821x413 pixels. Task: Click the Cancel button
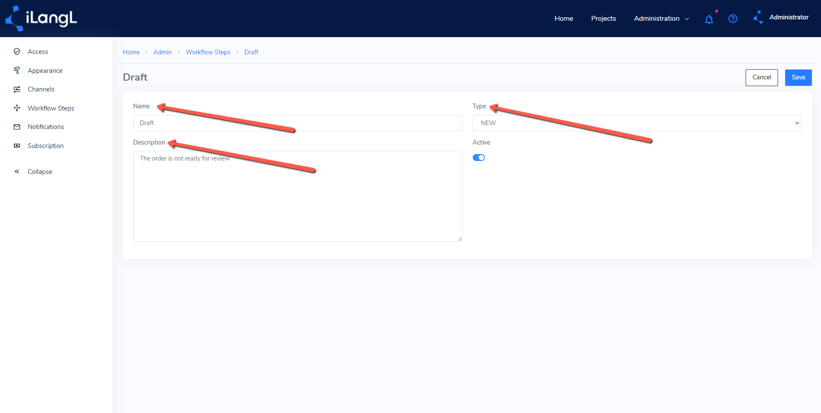(x=762, y=78)
